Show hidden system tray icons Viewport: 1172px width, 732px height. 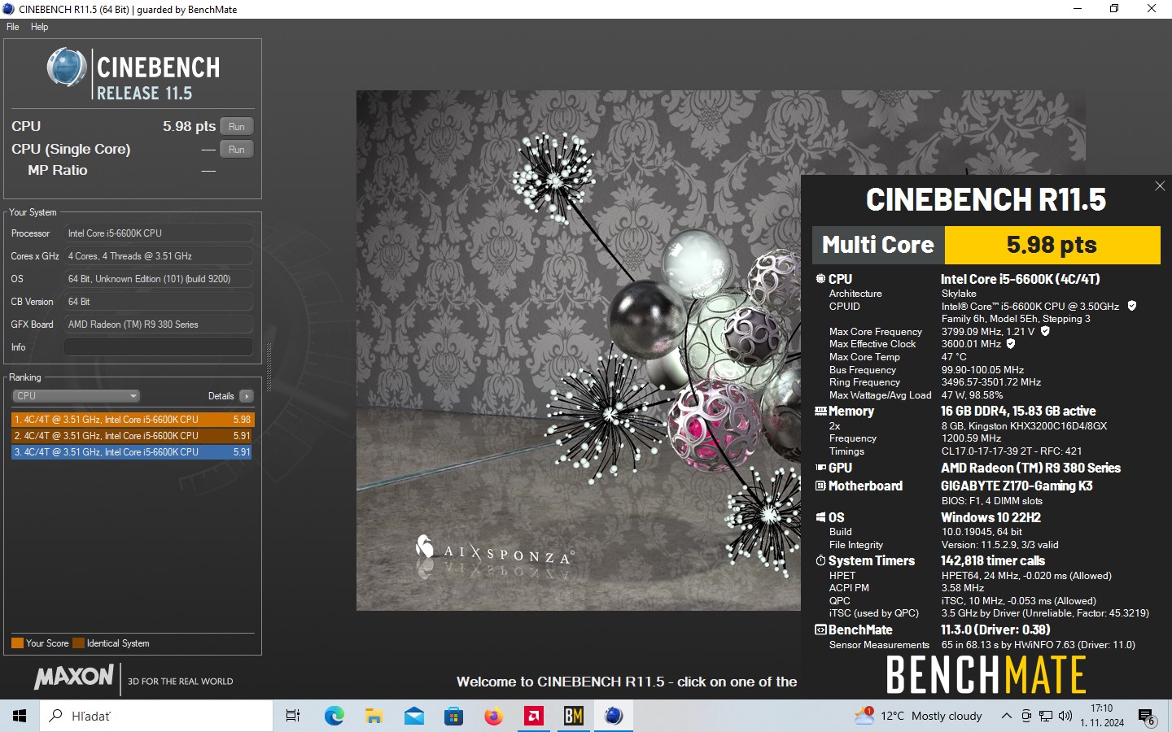click(x=1006, y=716)
